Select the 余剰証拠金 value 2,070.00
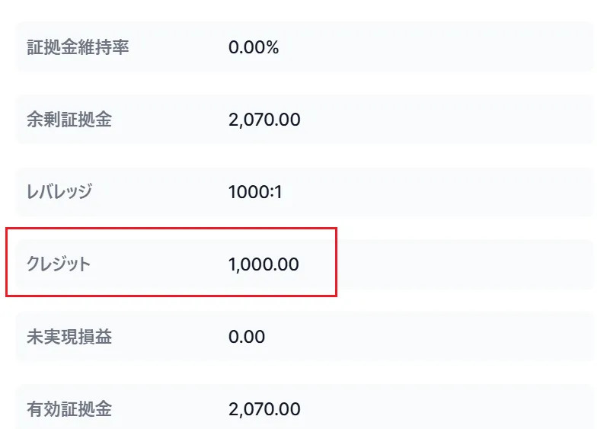 (264, 120)
